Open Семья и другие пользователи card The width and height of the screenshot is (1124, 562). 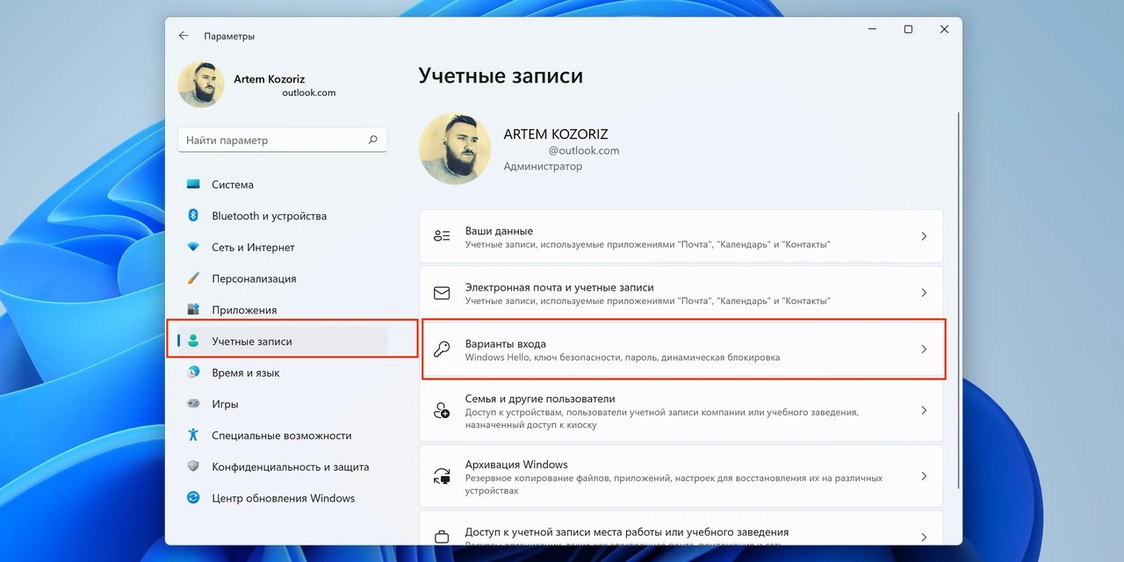pyautogui.click(x=681, y=411)
